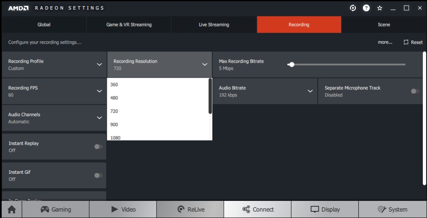Switch to Game & VR Streaming tab
427x218 pixels.
(x=129, y=25)
